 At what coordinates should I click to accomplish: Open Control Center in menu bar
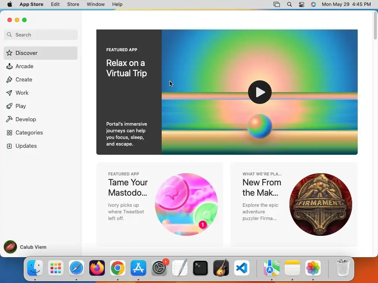pos(302,4)
